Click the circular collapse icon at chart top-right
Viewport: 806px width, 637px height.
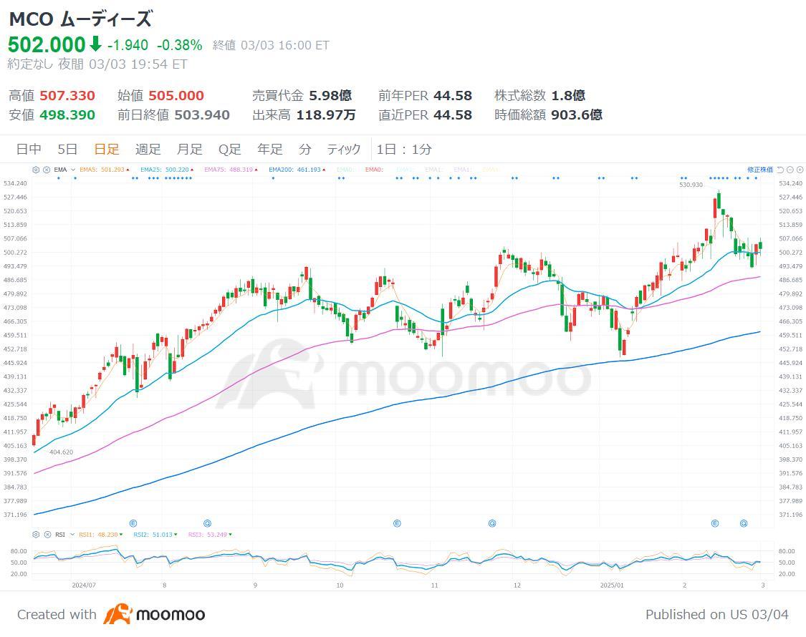point(790,170)
